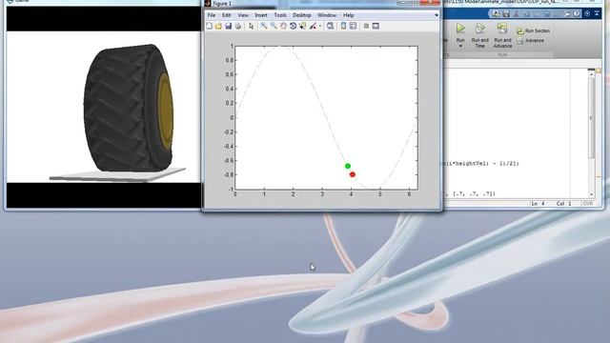Print the figure using the printer icon

(x=237, y=26)
